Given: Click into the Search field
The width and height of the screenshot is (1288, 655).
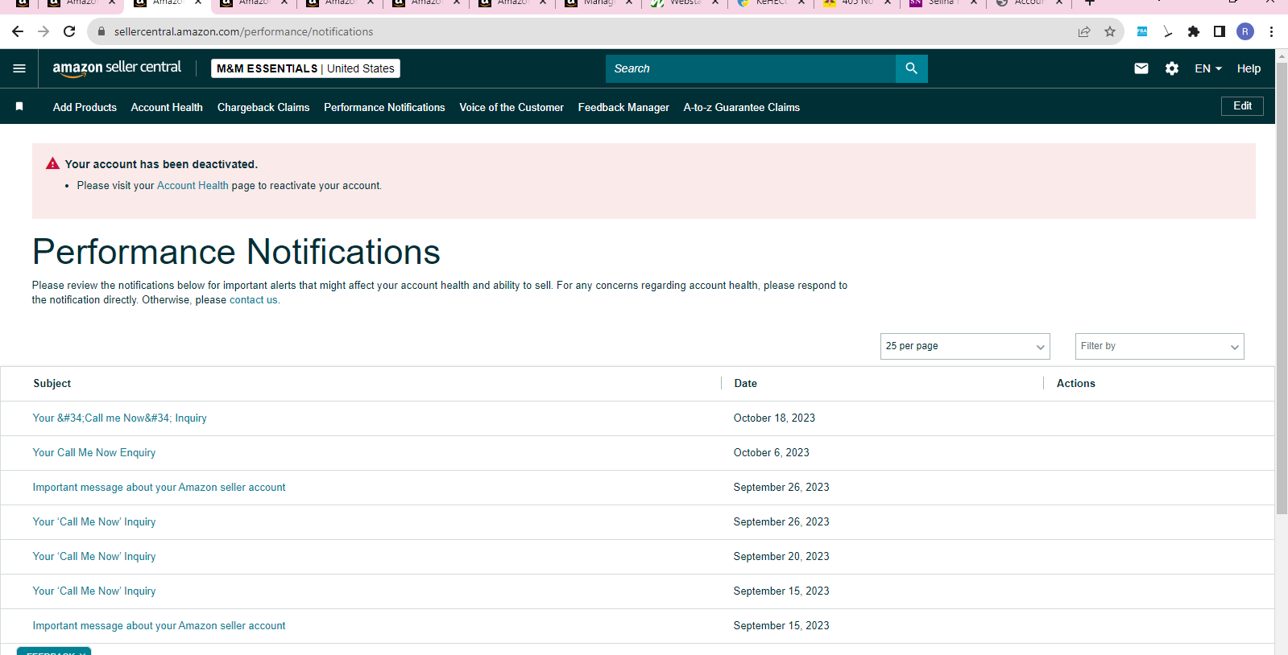Looking at the screenshot, I should coord(751,68).
